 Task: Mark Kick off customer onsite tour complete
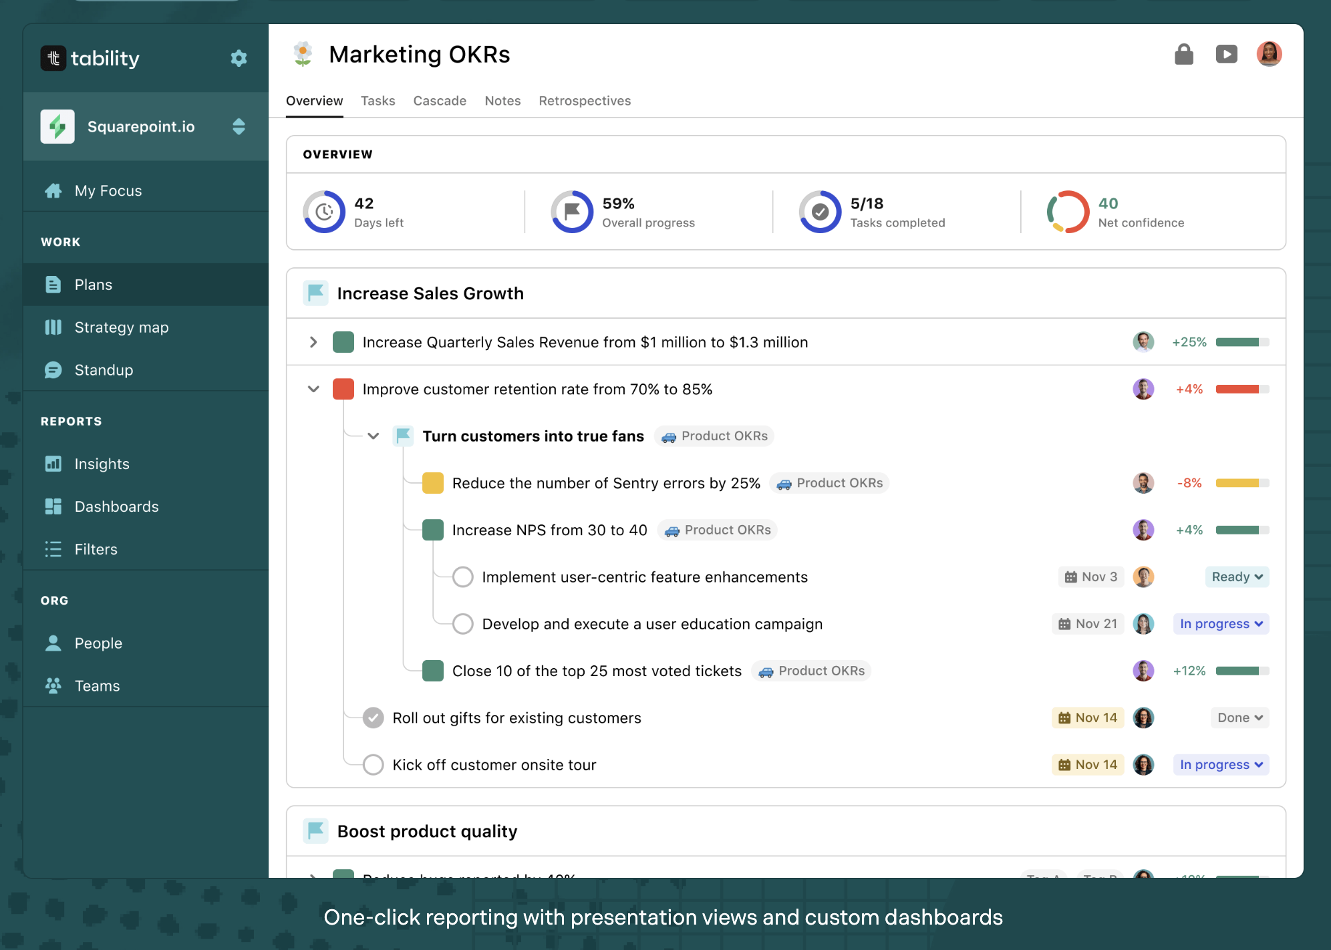pos(373,765)
